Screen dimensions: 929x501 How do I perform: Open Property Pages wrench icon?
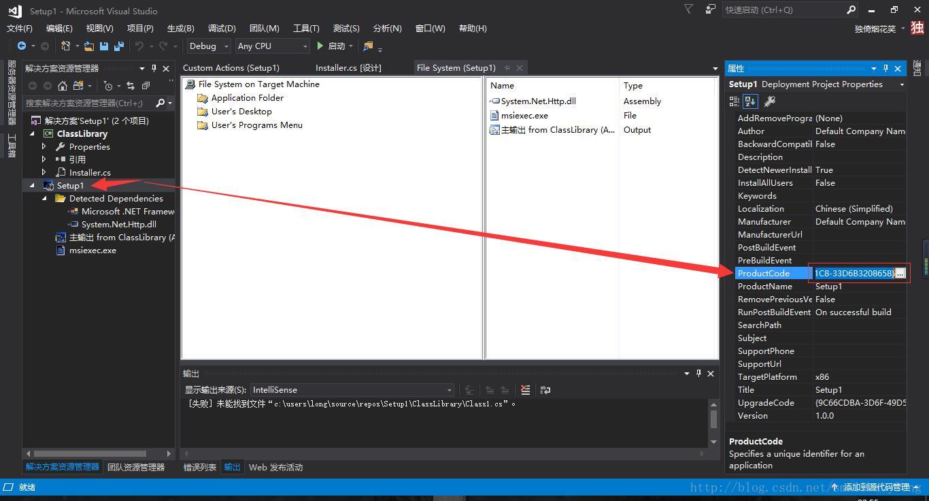coord(770,101)
